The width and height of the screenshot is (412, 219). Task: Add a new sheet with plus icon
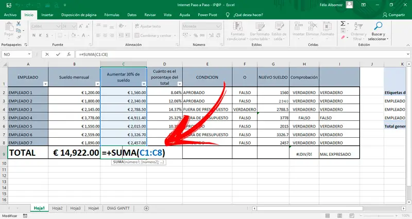tap(146, 208)
